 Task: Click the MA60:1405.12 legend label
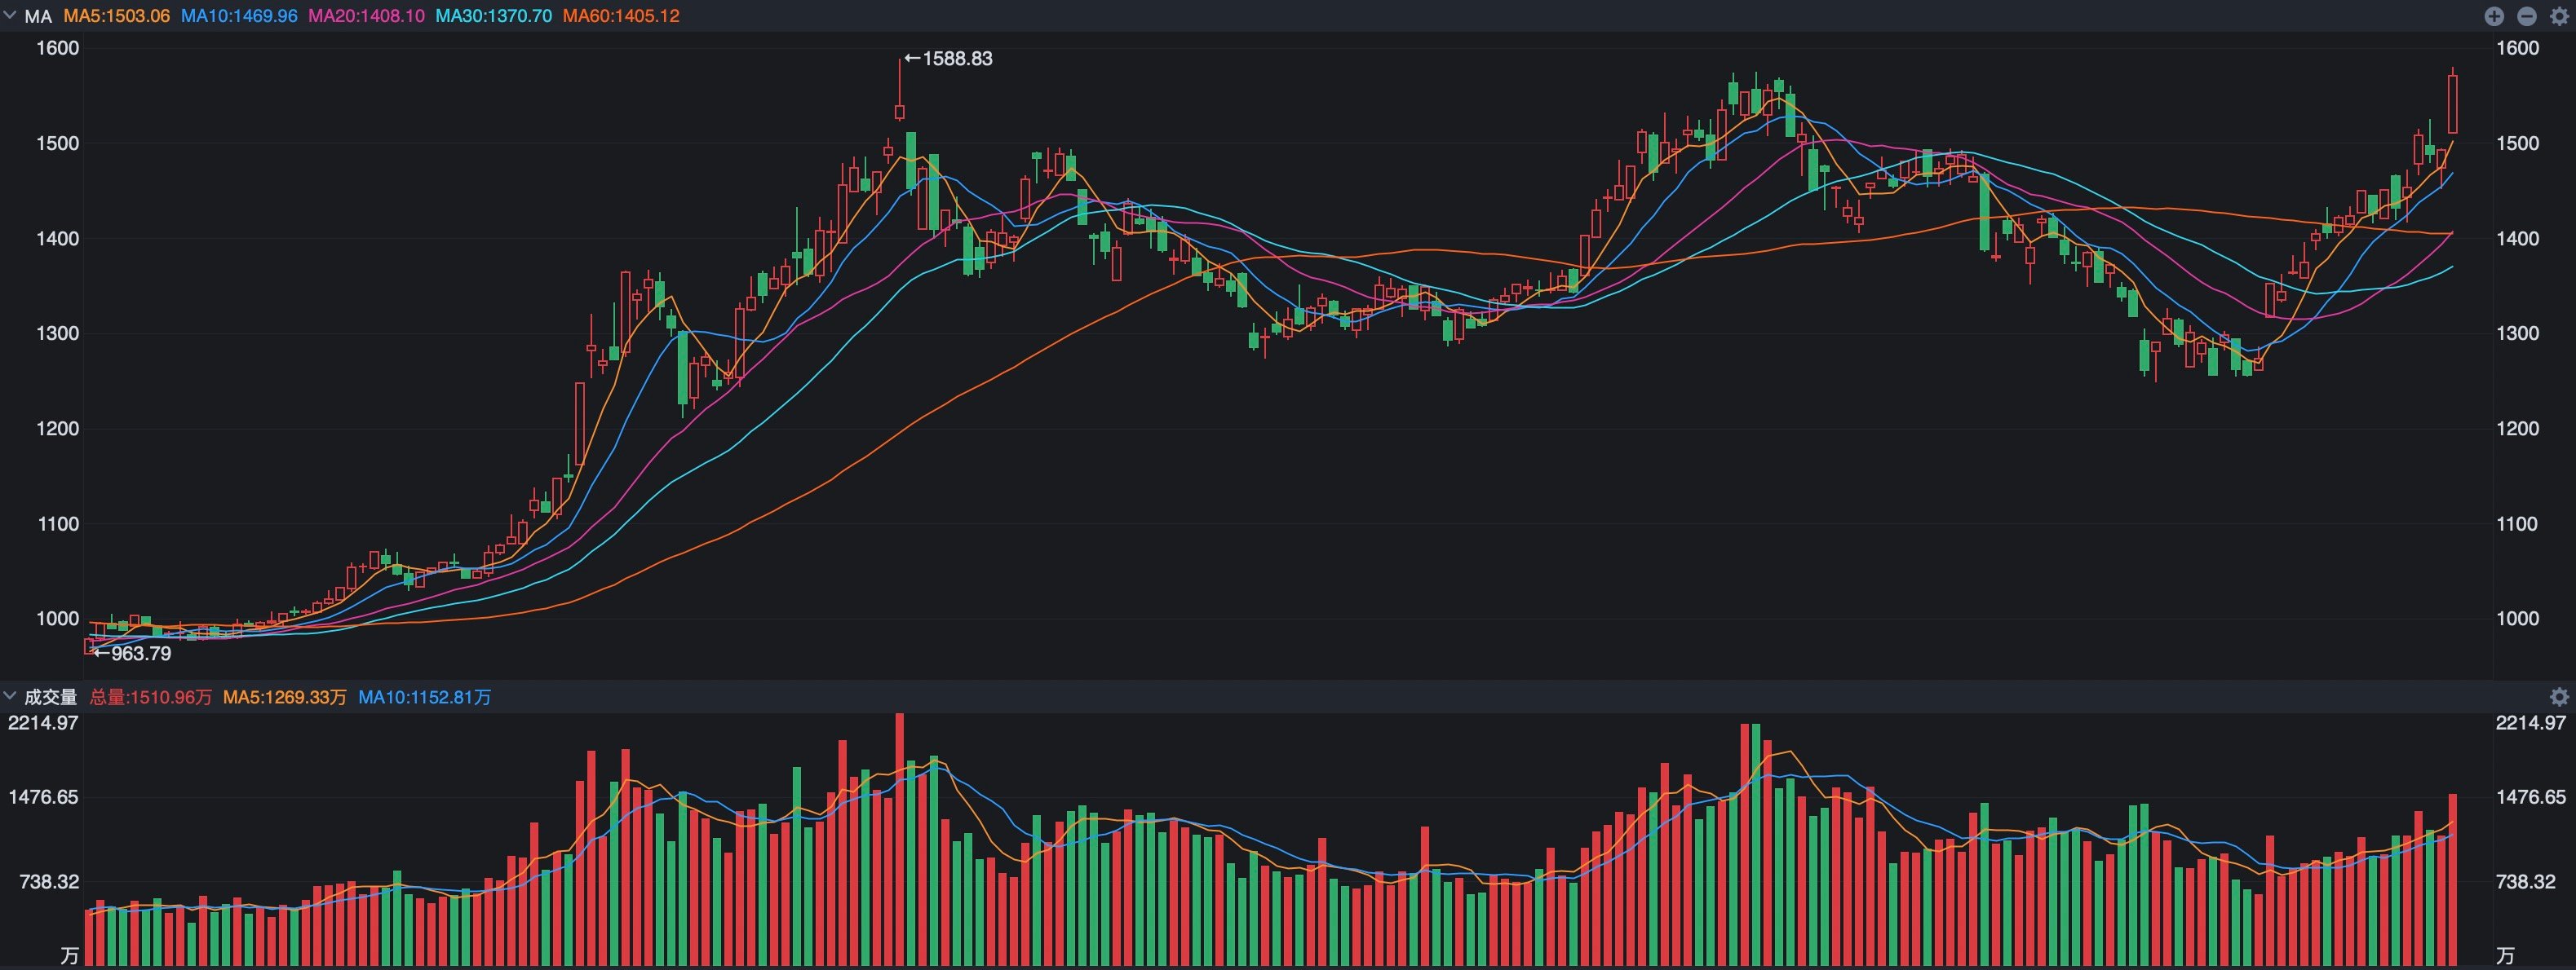[621, 16]
